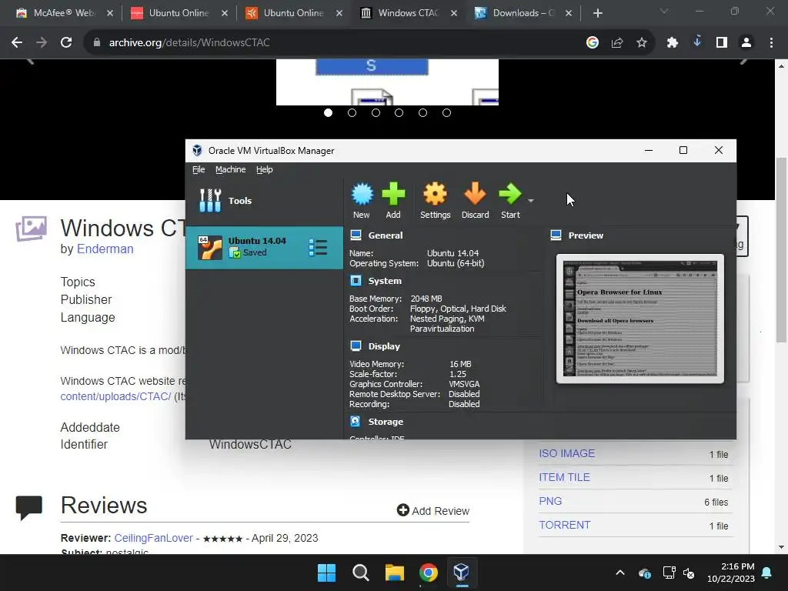788x591 pixels.
Task: Reload the archive.org page
Action: tap(66, 43)
